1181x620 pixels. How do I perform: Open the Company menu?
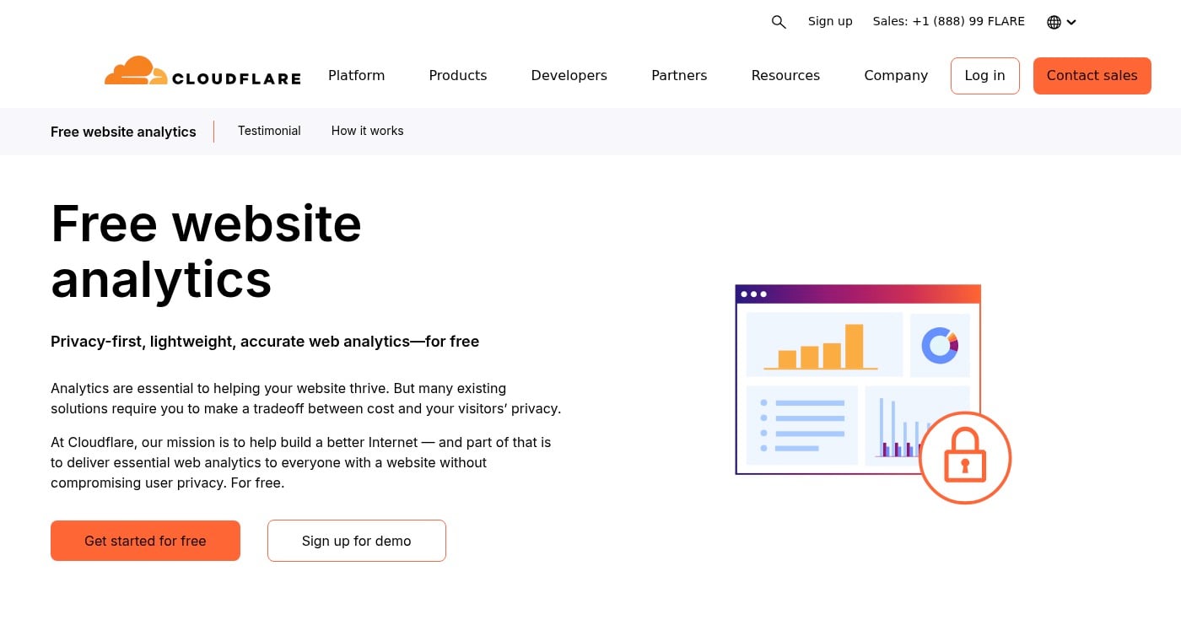pyautogui.click(x=896, y=75)
